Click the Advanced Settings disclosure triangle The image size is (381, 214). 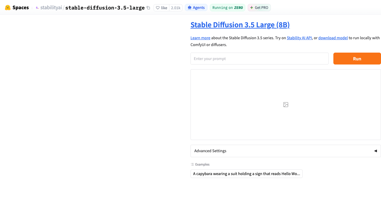(x=376, y=151)
